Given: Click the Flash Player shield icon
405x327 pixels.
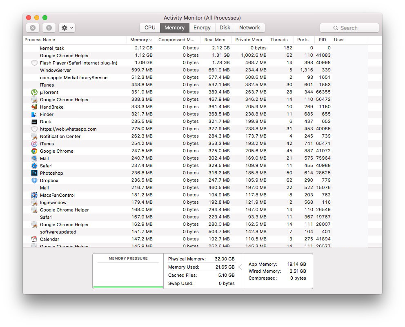Looking at the screenshot, I should [34, 63].
